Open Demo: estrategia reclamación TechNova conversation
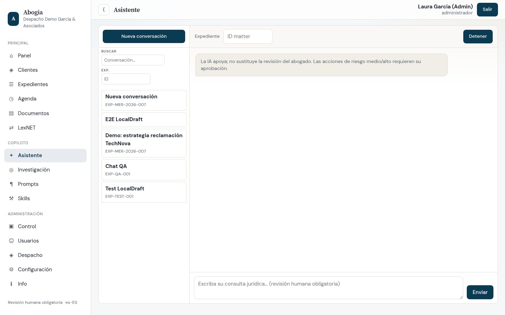The image size is (505, 315). click(x=144, y=143)
